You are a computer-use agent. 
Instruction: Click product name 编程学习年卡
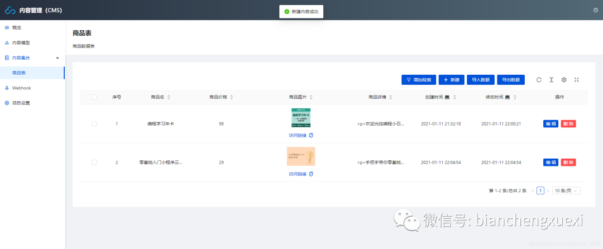coord(160,124)
